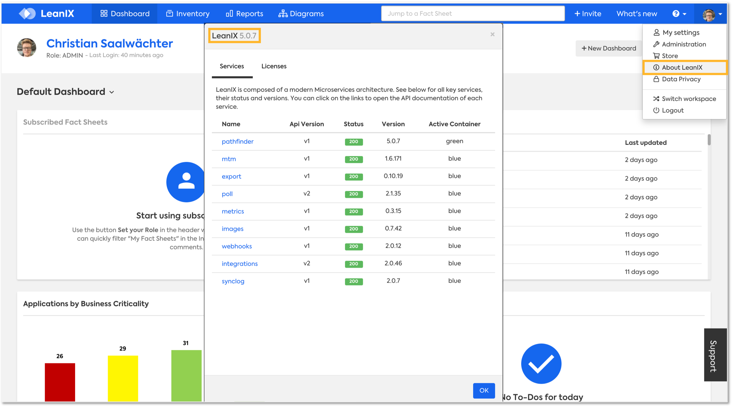The height and width of the screenshot is (406, 732).
Task: Focus the Jump to a Fact Sheet field
Action: [x=472, y=13]
